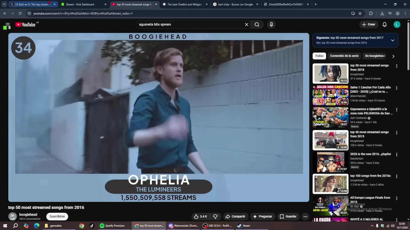Open Windows Start menu
Screen dimensions: 410x230
[5, 226]
